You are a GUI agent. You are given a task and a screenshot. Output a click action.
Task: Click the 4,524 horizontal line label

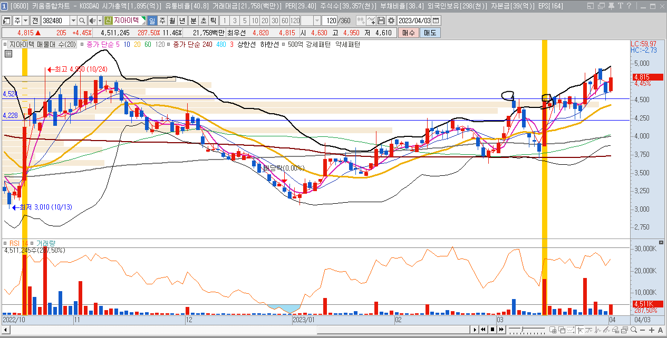10,94
